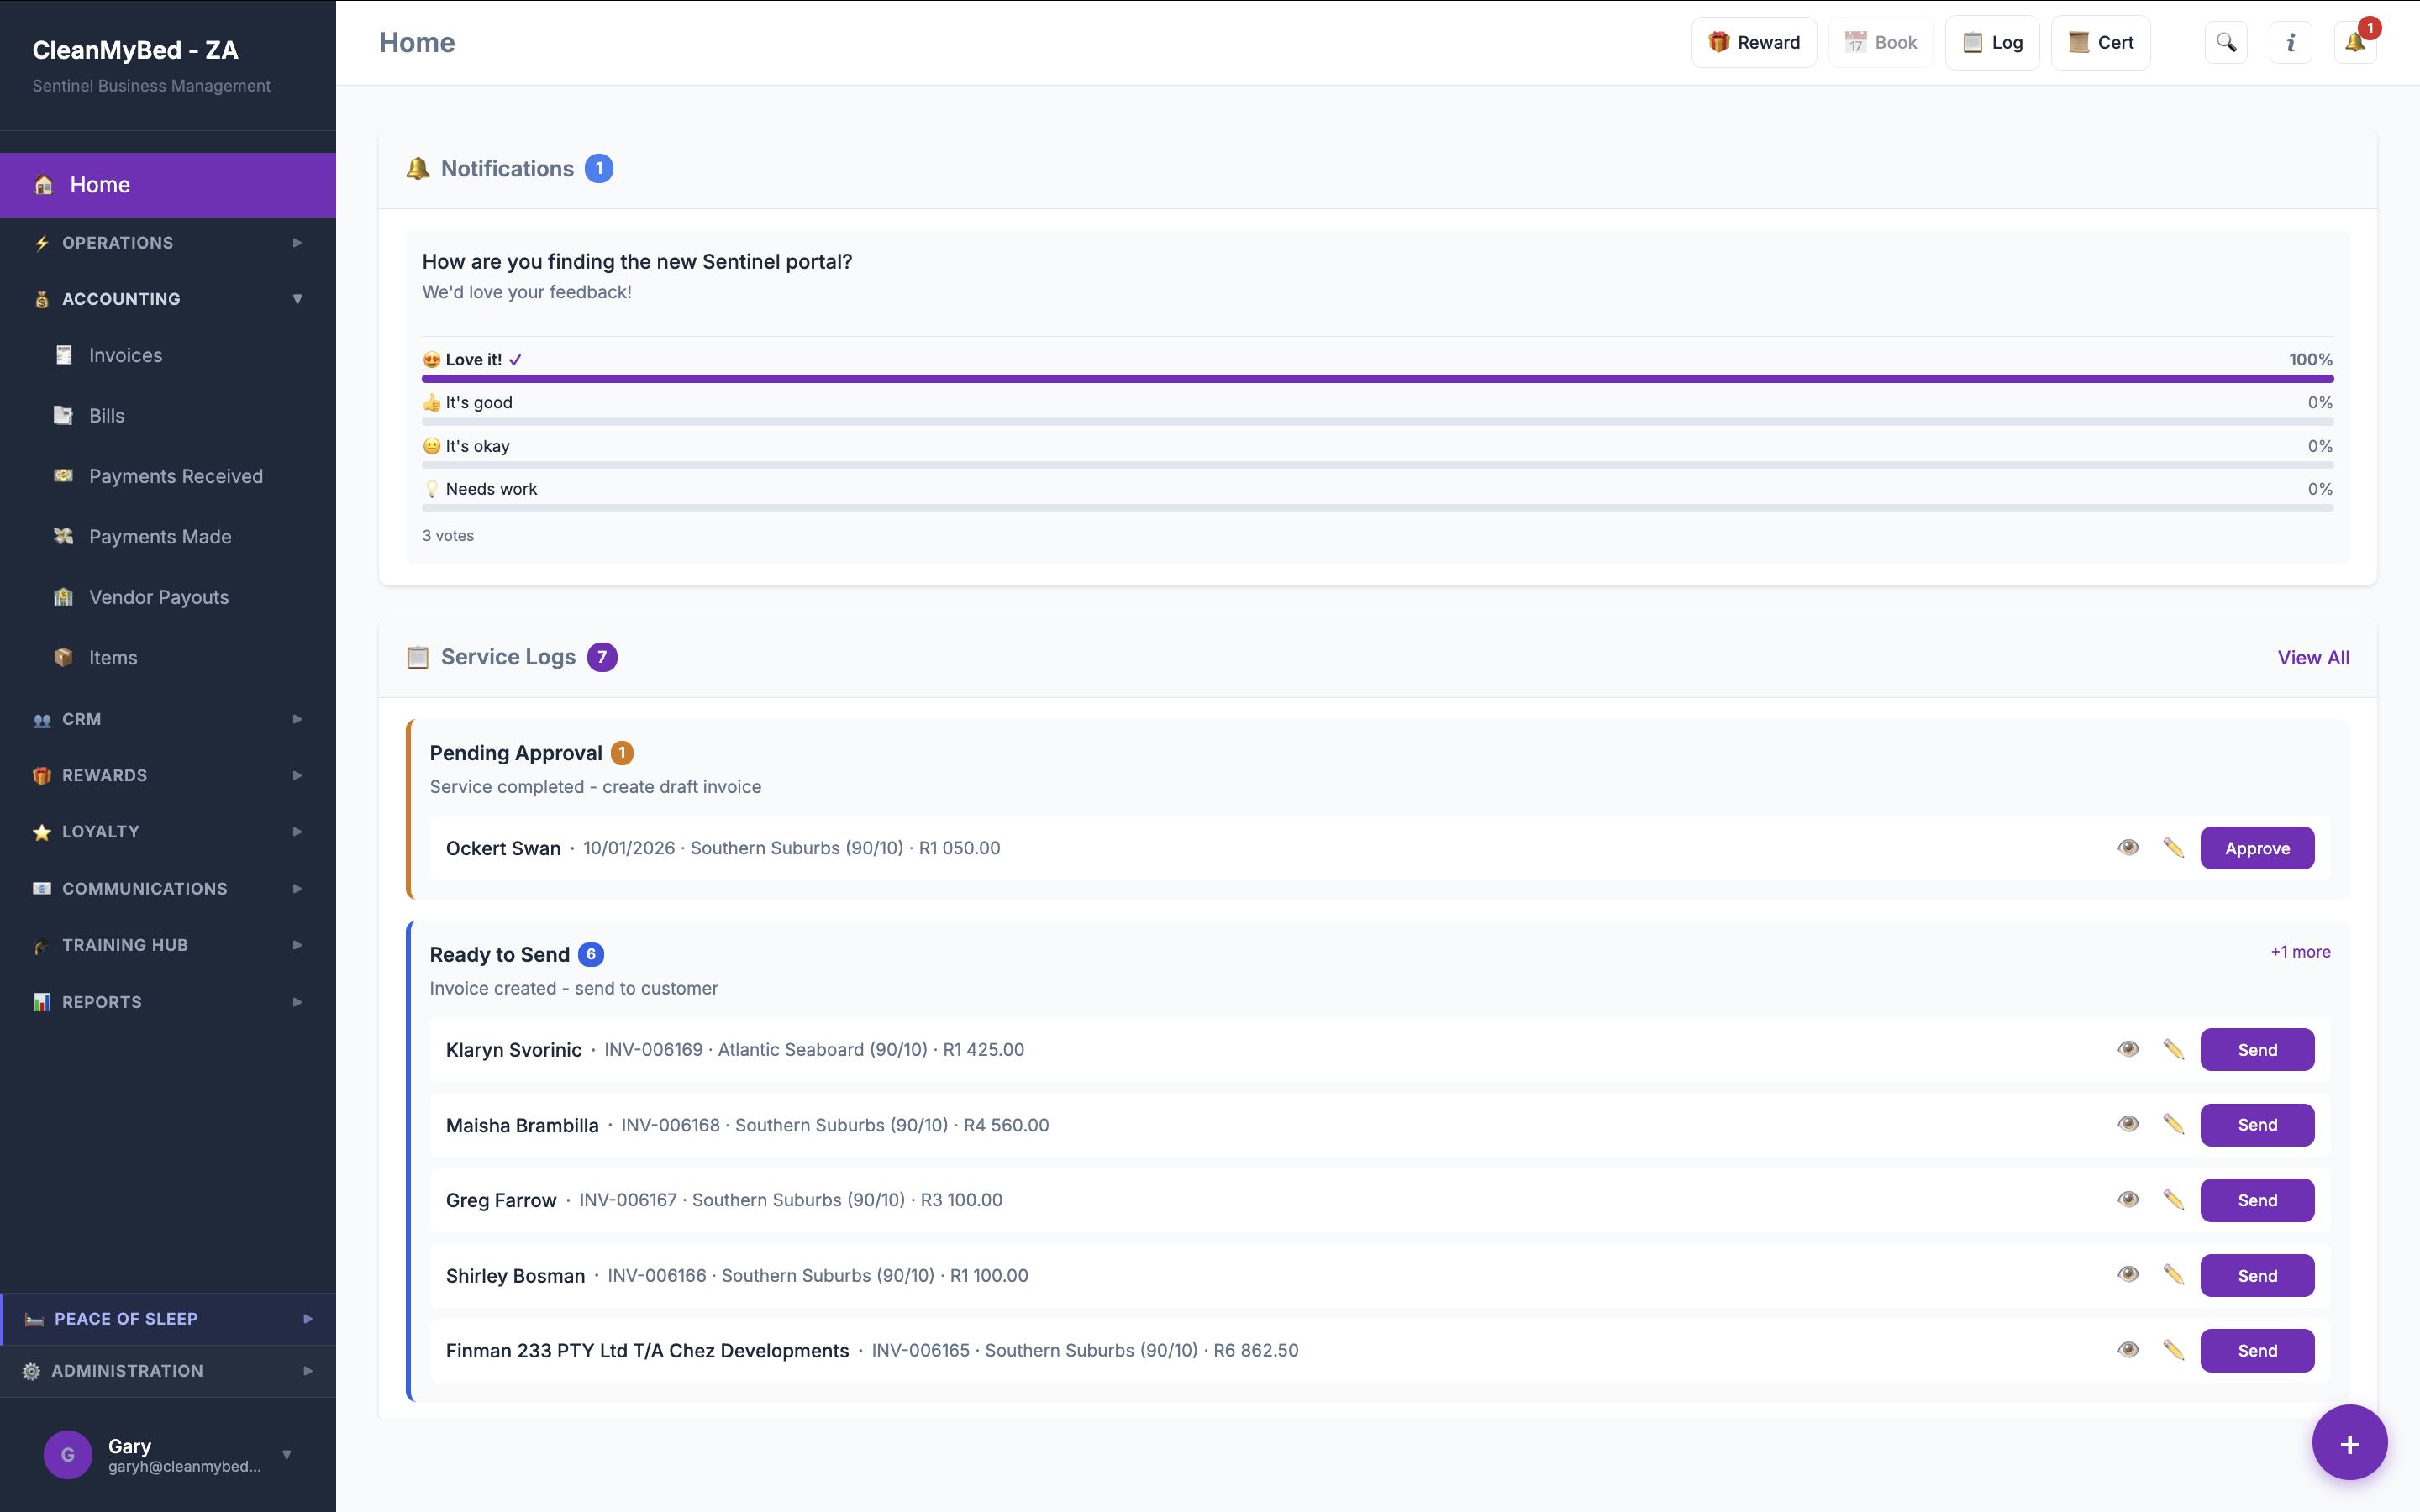Click the search magnifier icon

(2227, 42)
